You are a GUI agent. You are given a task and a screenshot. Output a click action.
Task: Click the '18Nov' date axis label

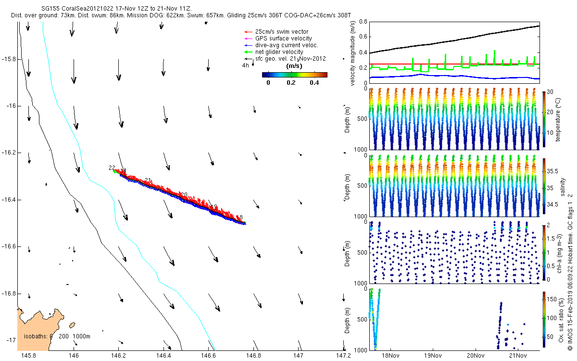pos(390,355)
